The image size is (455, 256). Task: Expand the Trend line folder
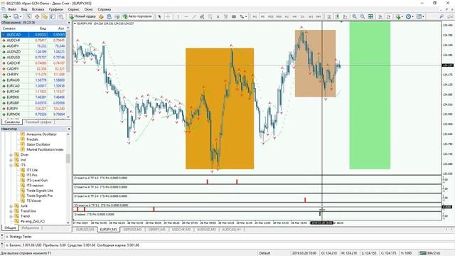11,211
